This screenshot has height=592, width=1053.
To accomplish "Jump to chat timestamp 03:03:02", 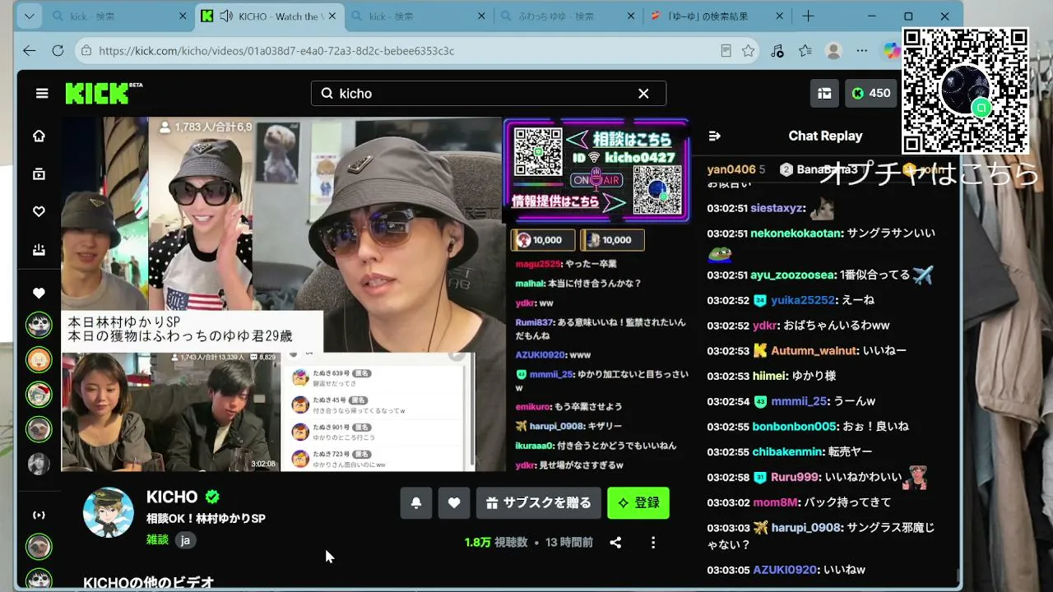I will 728,502.
